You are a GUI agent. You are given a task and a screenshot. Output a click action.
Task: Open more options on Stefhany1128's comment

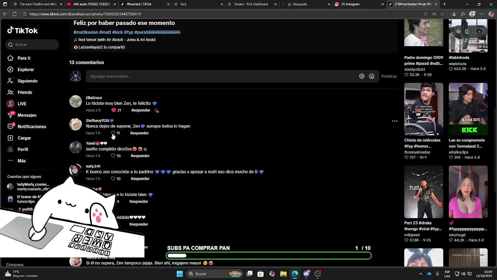click(394, 121)
